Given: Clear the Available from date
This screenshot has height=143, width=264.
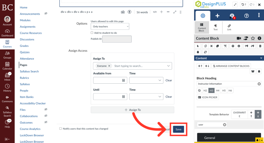Looking at the screenshot, I should pos(169,80).
